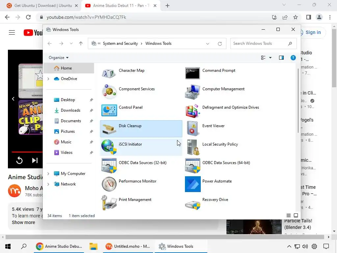The image size is (337, 253).
Task: Replay the YouTube video
Action: [19, 160]
